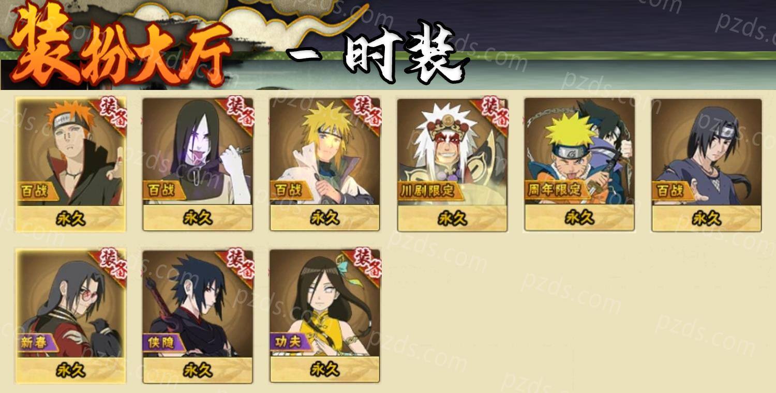The width and height of the screenshot is (776, 393).
Task: Click the 装备 badge on Pain card
Action: pos(111,114)
